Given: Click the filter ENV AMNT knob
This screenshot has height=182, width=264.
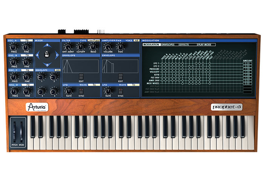Looking at the screenshot, I should click(x=68, y=47).
